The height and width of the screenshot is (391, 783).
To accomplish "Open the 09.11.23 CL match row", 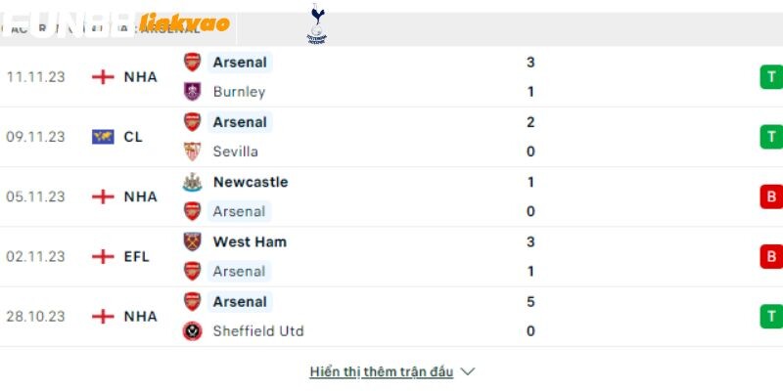I will (x=391, y=137).
